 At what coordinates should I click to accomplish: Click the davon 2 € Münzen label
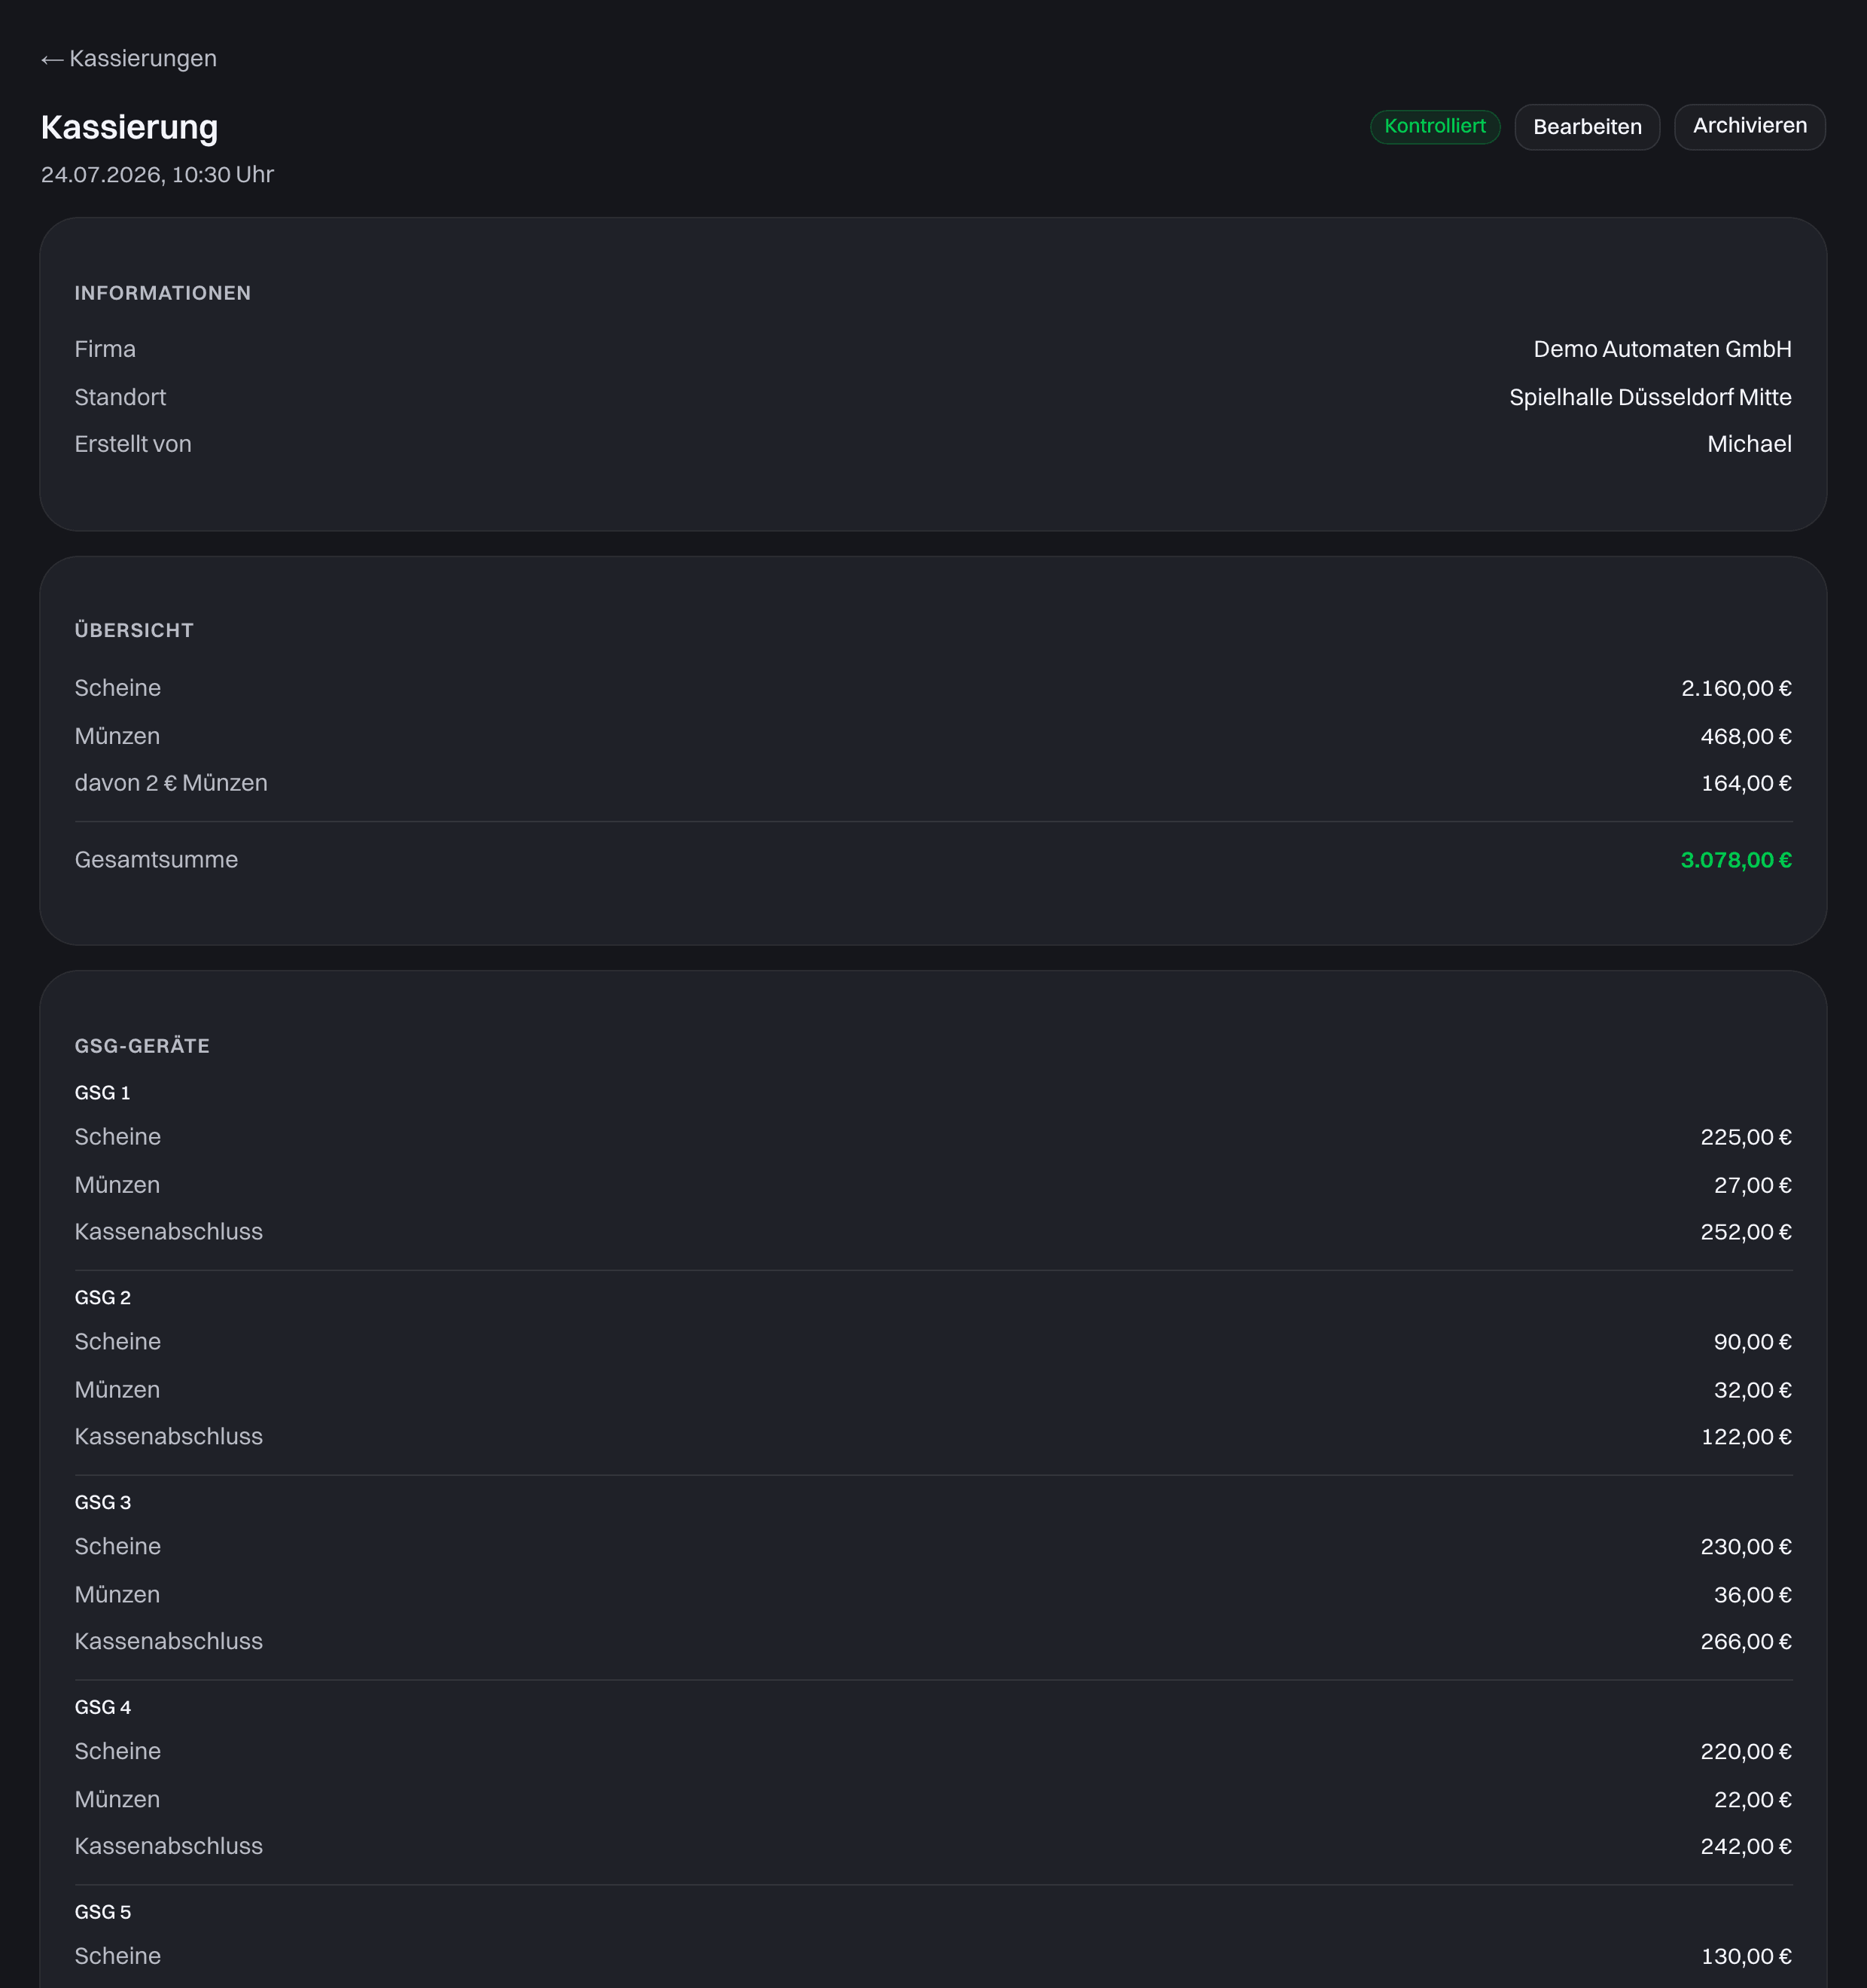(171, 783)
